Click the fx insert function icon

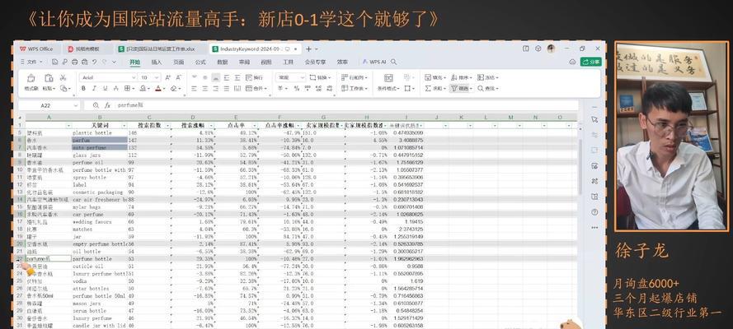107,105
